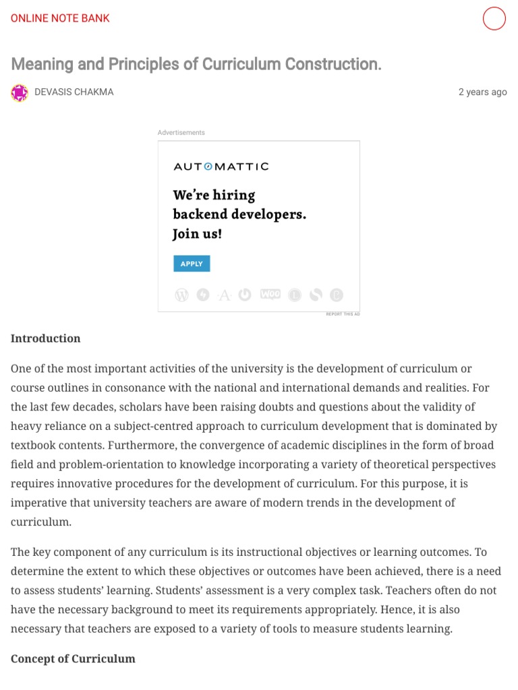The width and height of the screenshot is (518, 690).
Task: Click the Introduction heading
Action: [x=45, y=338]
